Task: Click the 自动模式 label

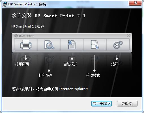Action: click(70, 64)
